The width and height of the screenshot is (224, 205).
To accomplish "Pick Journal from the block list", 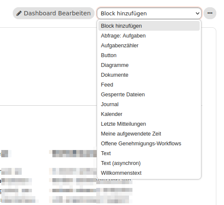I will [x=149, y=104].
